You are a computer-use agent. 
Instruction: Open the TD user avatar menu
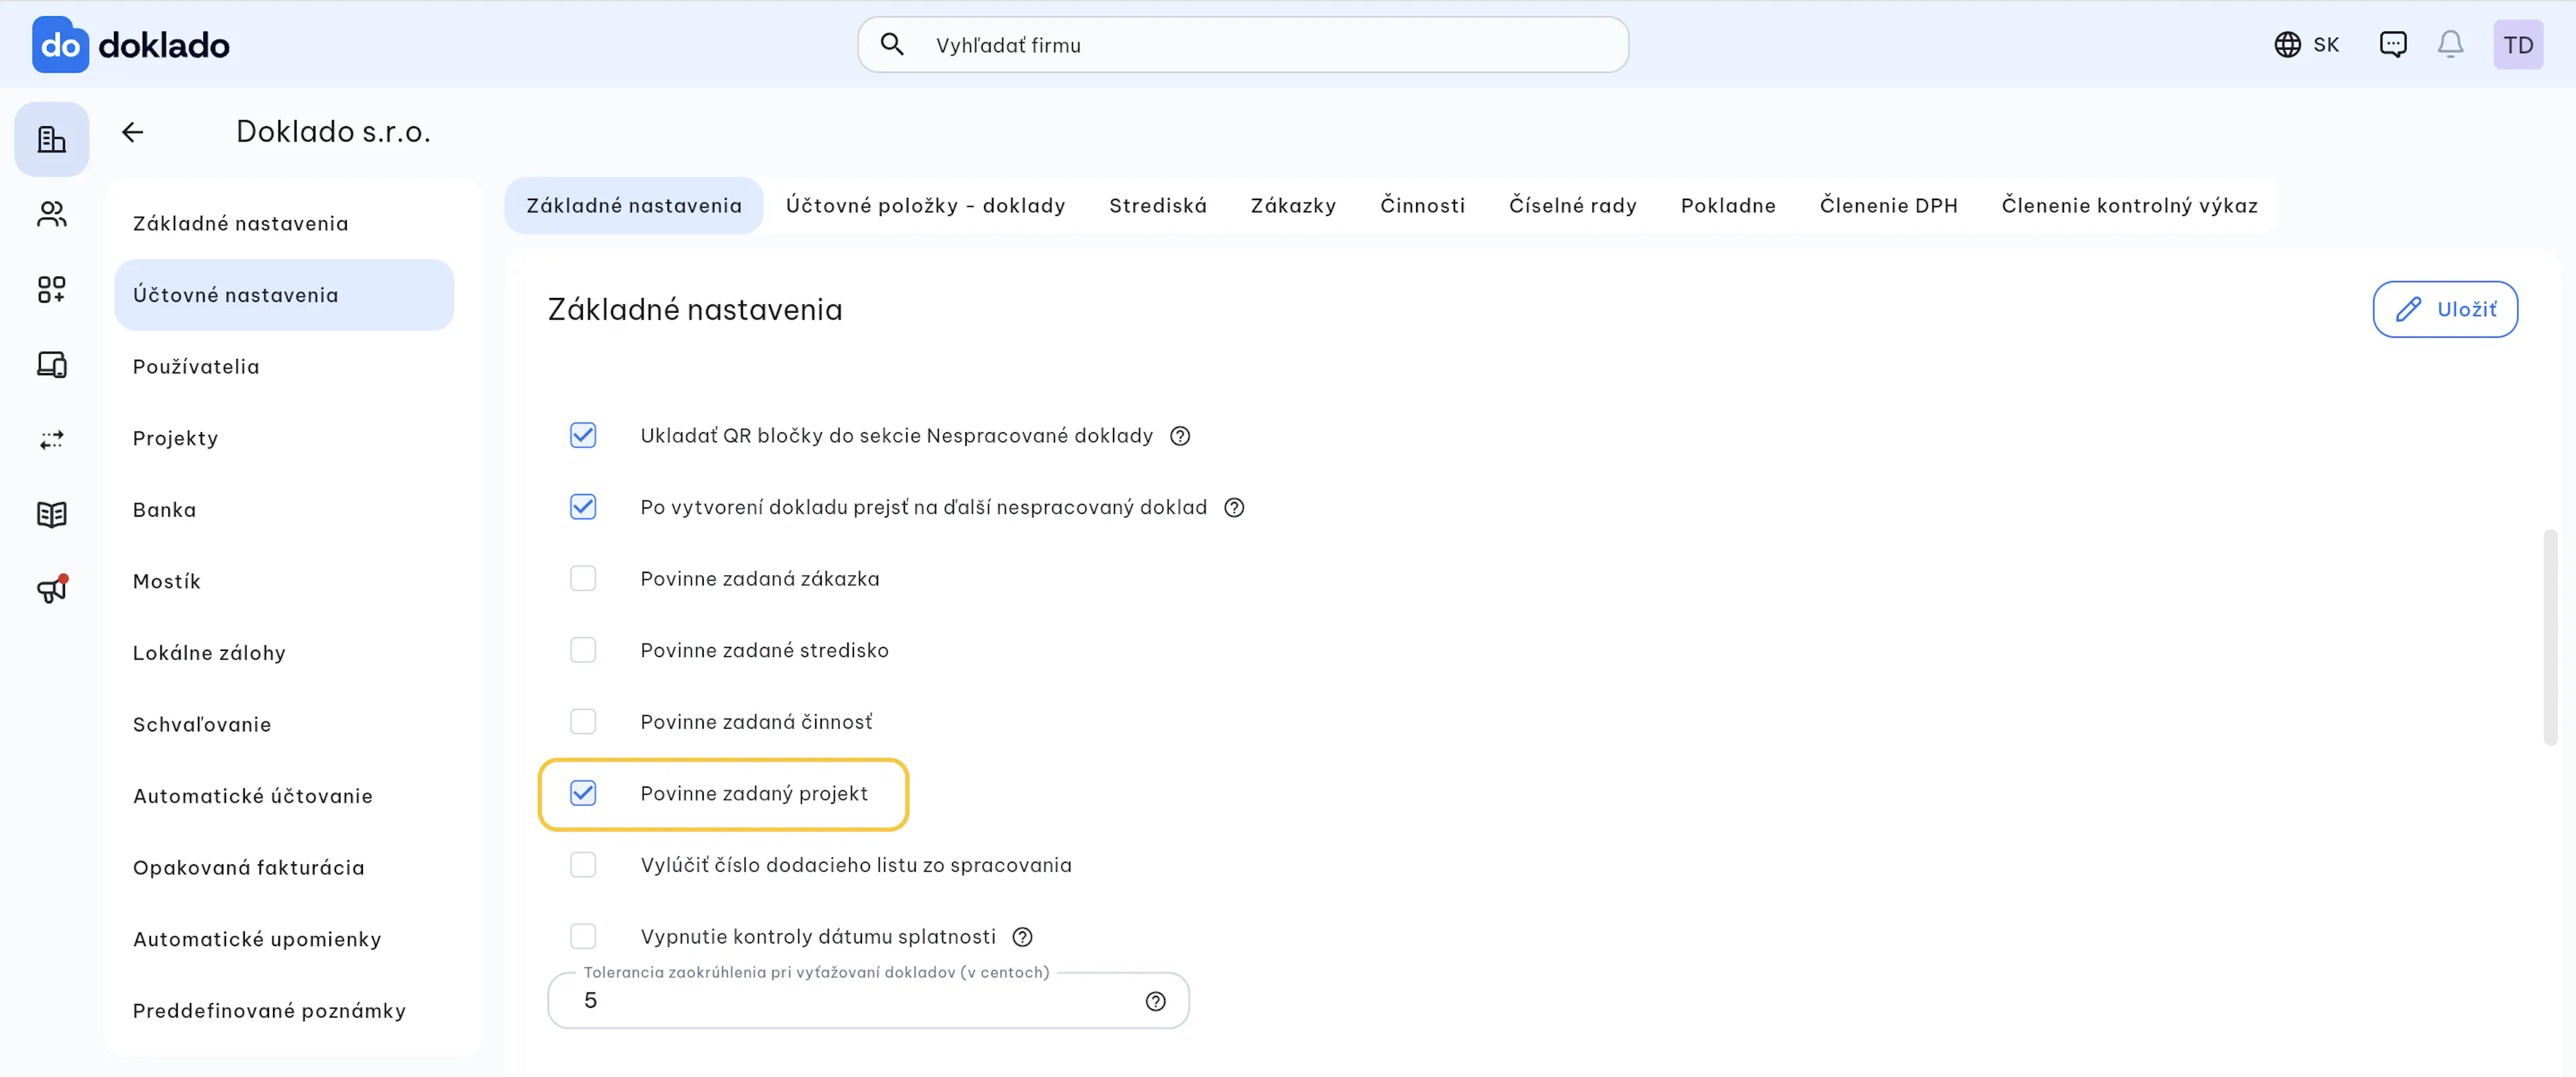coord(2518,45)
